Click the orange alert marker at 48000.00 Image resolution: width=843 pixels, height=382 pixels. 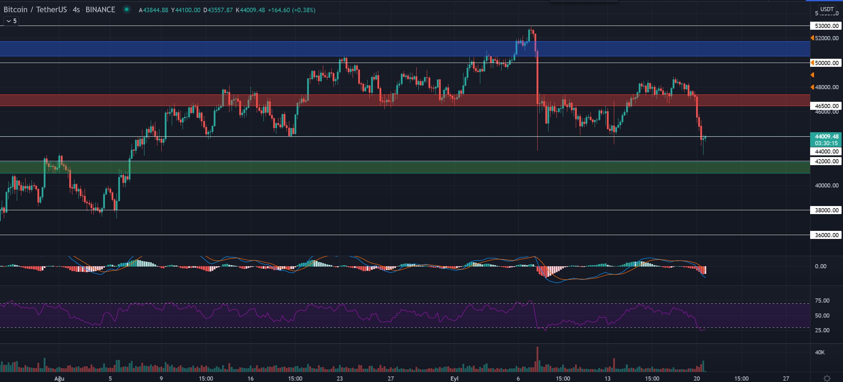pos(813,87)
